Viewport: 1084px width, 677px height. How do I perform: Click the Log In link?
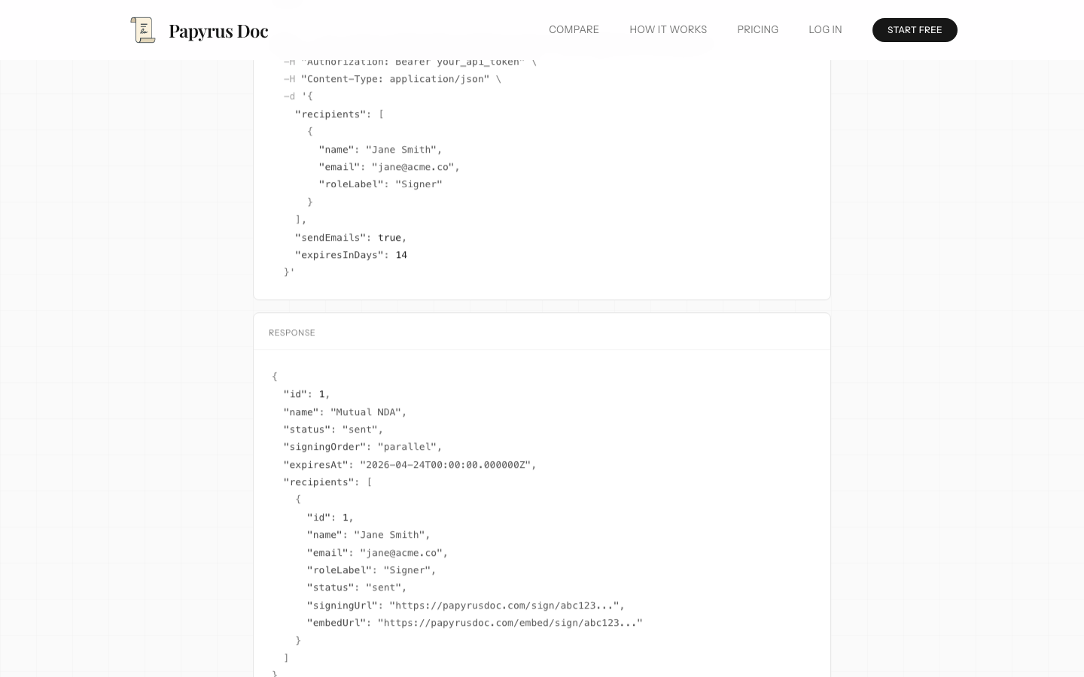(825, 30)
